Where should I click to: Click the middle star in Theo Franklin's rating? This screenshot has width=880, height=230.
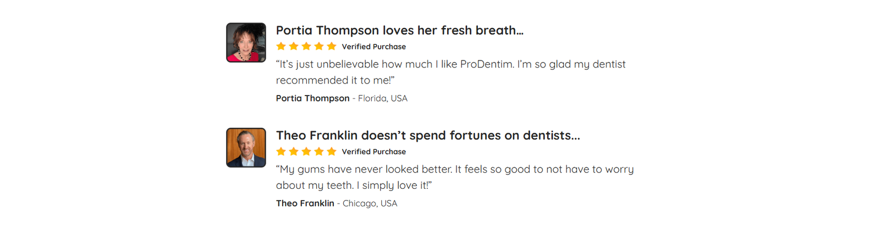[x=306, y=152]
